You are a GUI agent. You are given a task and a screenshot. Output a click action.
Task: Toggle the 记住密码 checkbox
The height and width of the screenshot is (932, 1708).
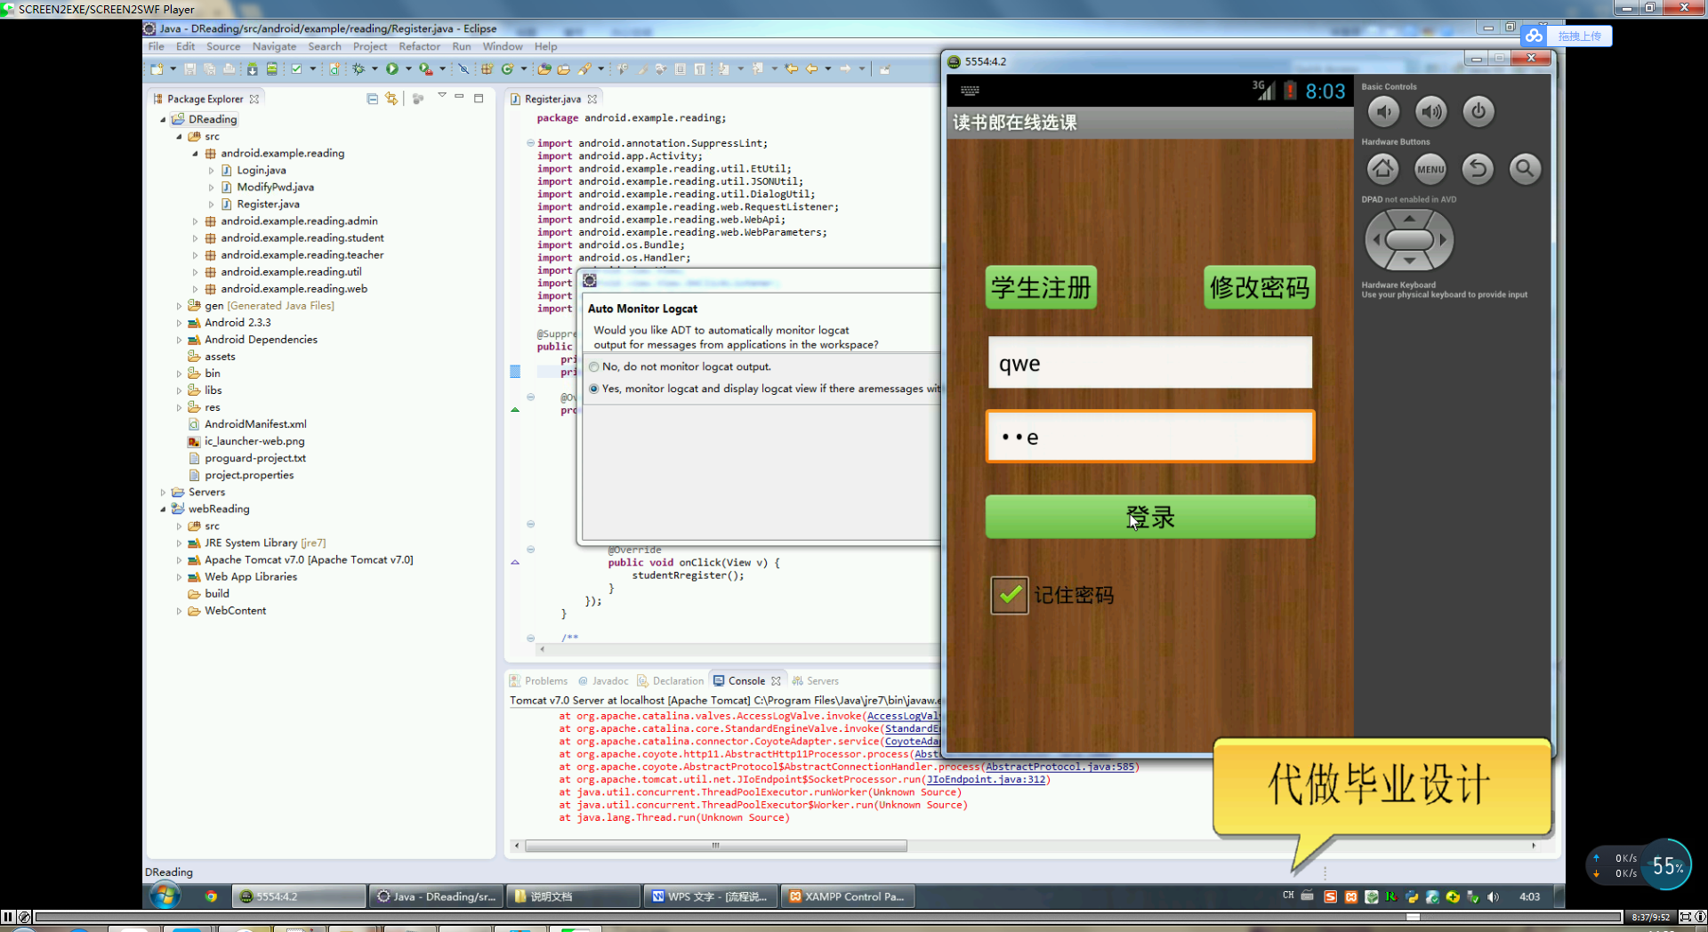pyautogui.click(x=1010, y=595)
